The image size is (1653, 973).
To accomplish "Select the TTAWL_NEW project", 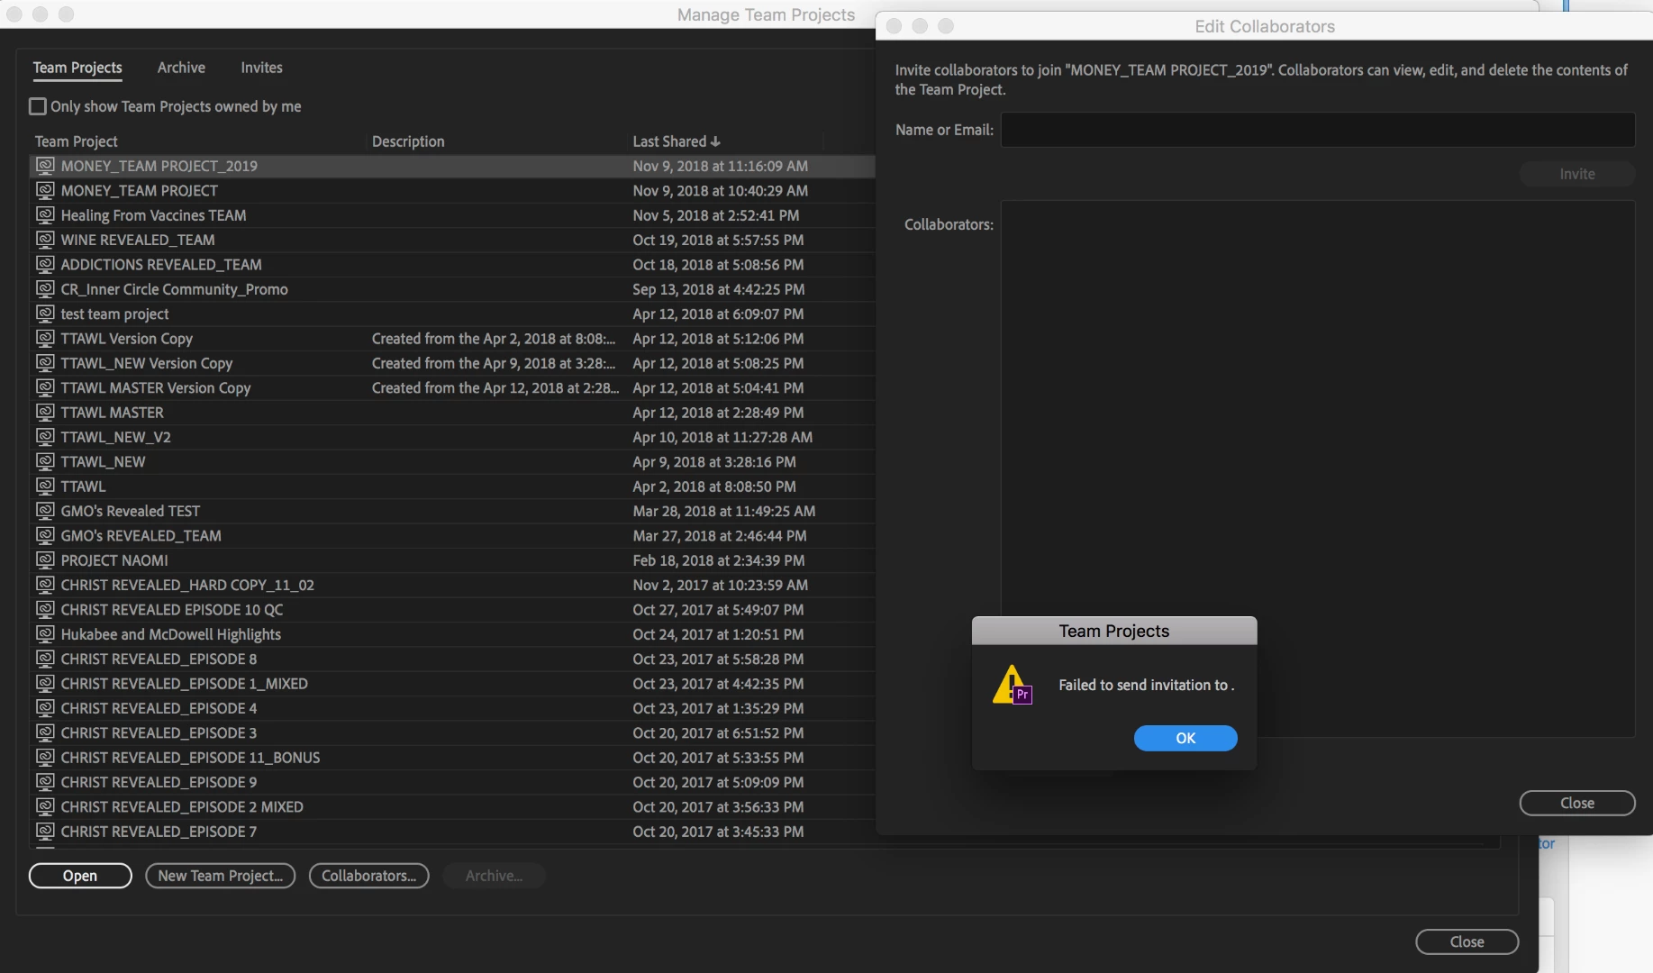I will [452, 461].
